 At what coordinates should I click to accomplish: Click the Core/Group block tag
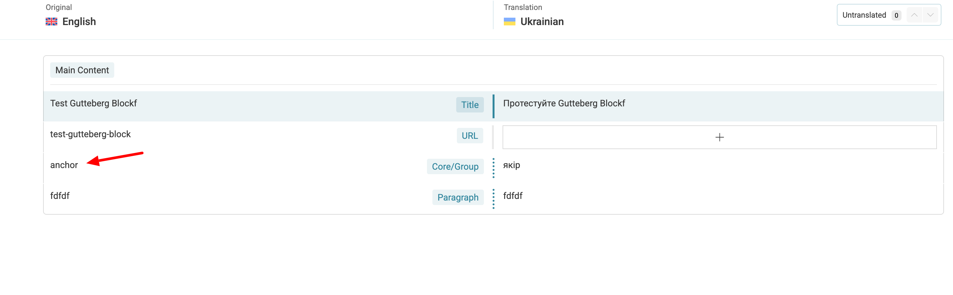(455, 167)
